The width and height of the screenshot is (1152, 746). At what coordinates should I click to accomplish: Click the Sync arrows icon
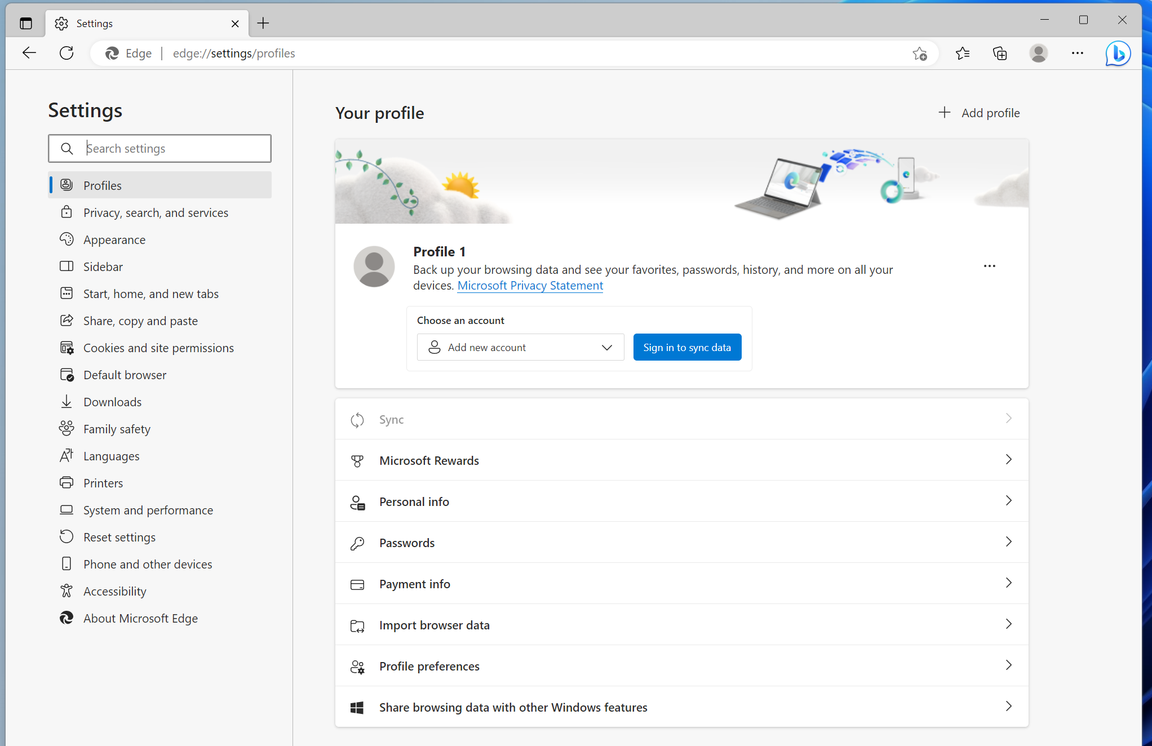point(357,420)
